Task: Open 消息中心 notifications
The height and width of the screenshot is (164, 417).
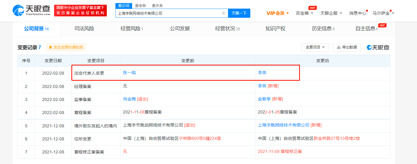Action: click(x=358, y=13)
